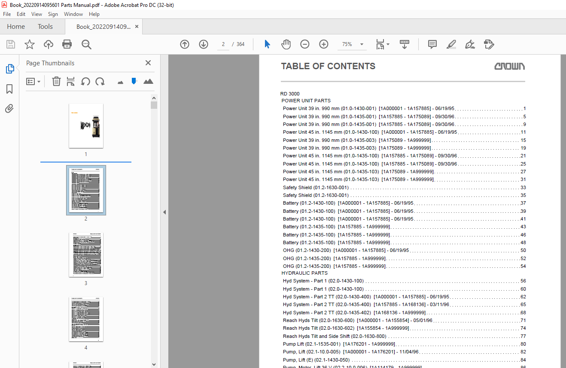Click Hyd System - Part 1 page 56 entry
The image size is (566, 368).
coord(404,281)
